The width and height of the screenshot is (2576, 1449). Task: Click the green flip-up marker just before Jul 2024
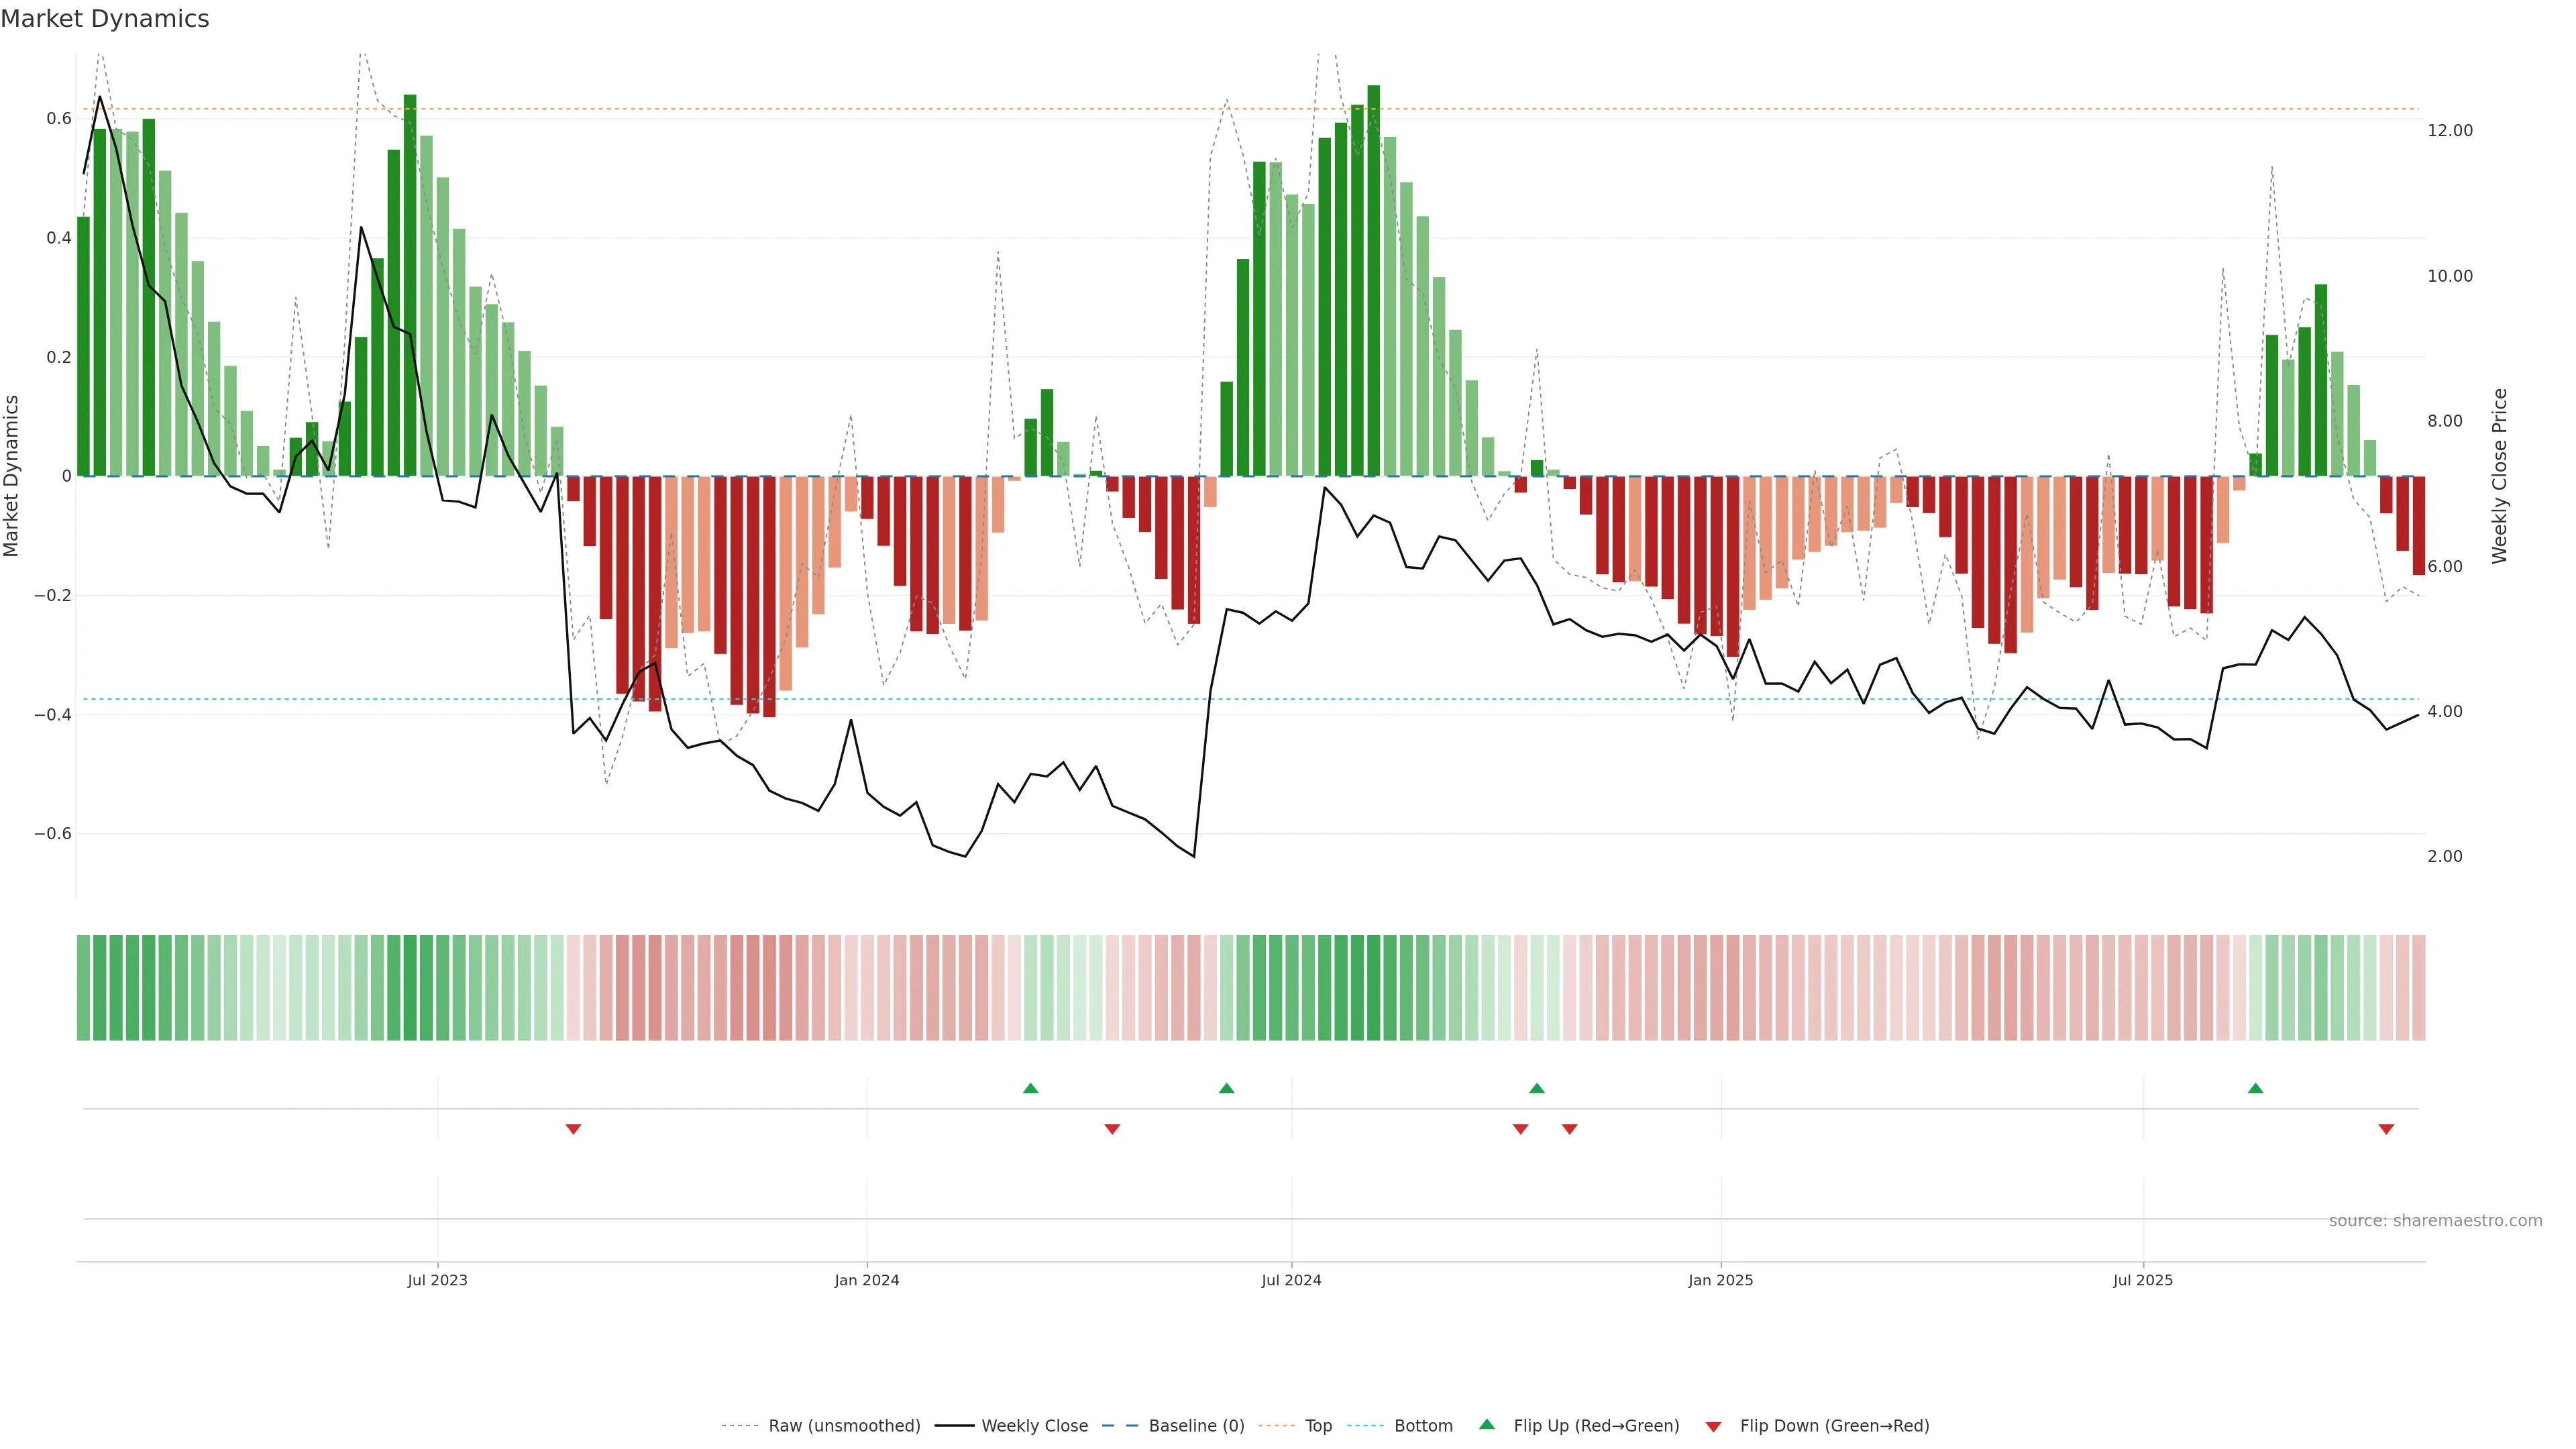[1226, 1088]
